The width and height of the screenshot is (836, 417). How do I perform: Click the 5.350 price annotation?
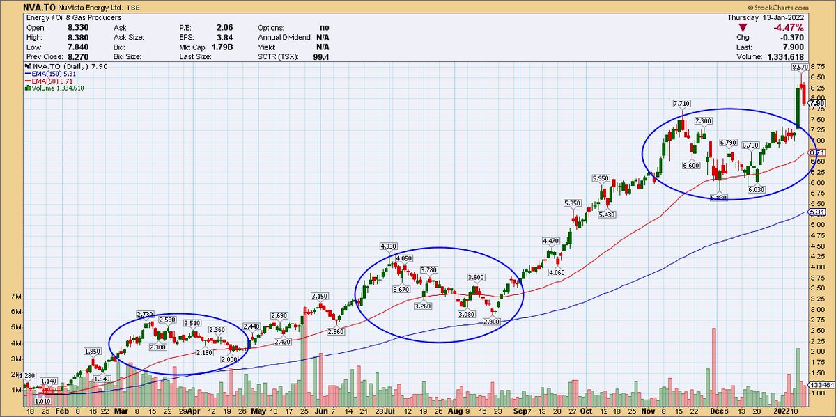pos(572,203)
